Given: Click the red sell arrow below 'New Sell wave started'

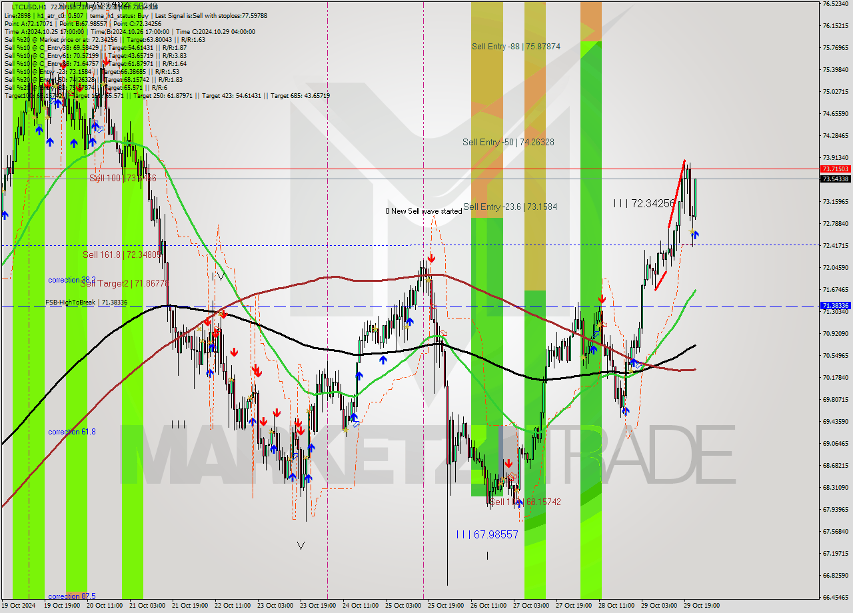Looking at the screenshot, I should click(x=432, y=257).
